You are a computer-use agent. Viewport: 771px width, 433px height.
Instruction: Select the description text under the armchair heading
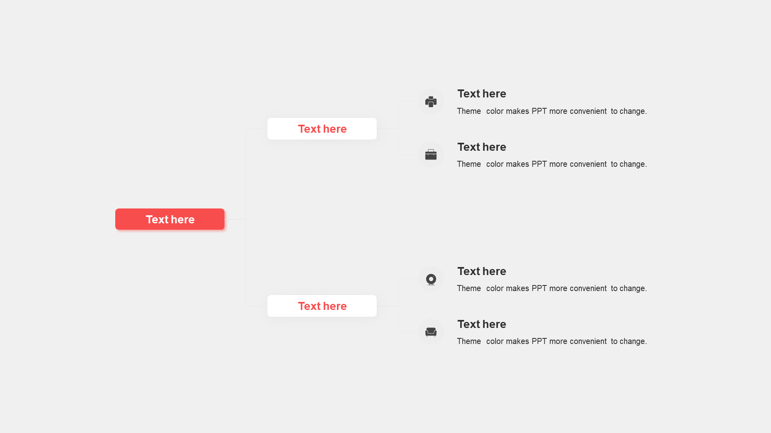(x=552, y=342)
